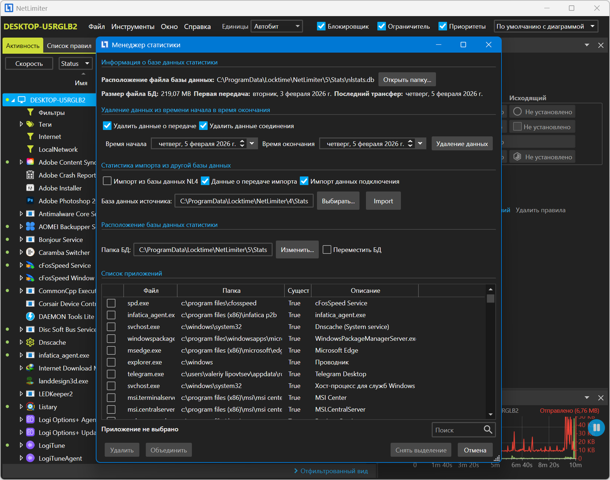610x480 pixels.
Task: Click the Adobe Photoshop icon in list
Action: [31, 200]
